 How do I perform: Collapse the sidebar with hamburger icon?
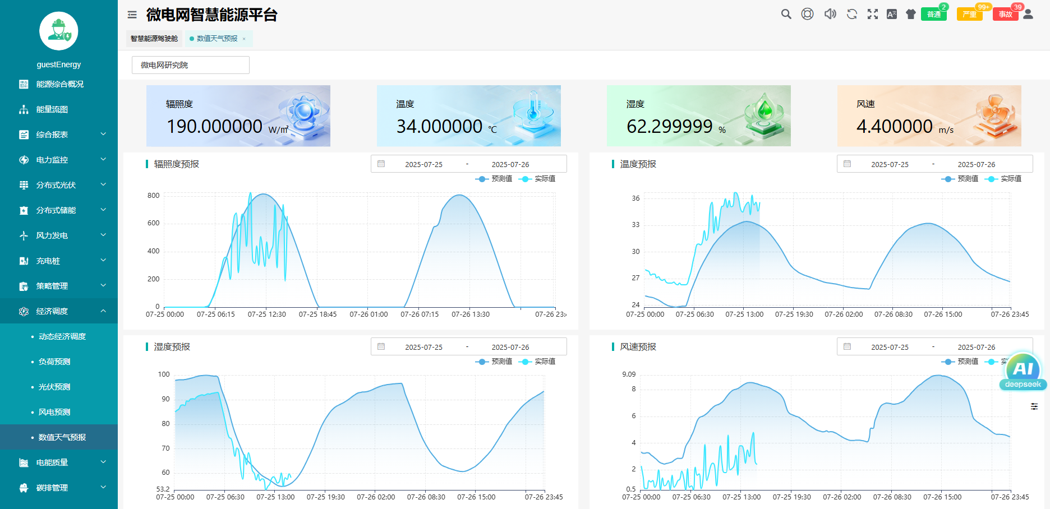click(x=132, y=15)
